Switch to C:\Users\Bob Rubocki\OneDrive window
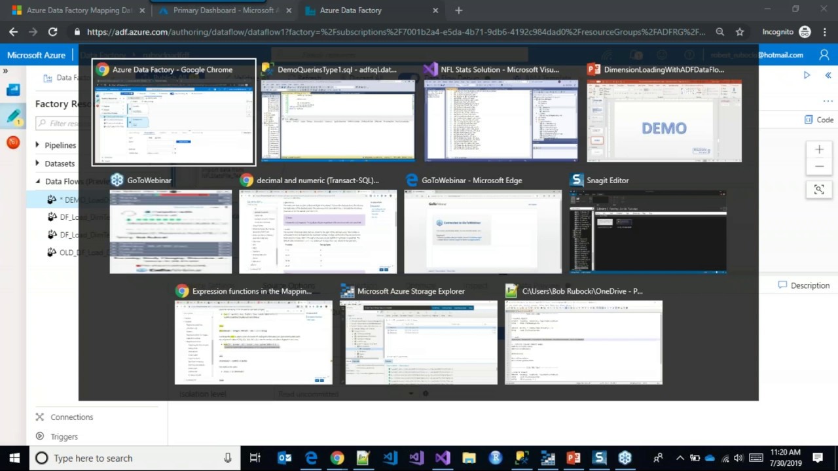This screenshot has height=471, width=838. (x=583, y=336)
